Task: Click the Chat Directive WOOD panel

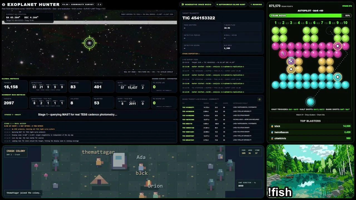Action: click(x=249, y=184)
